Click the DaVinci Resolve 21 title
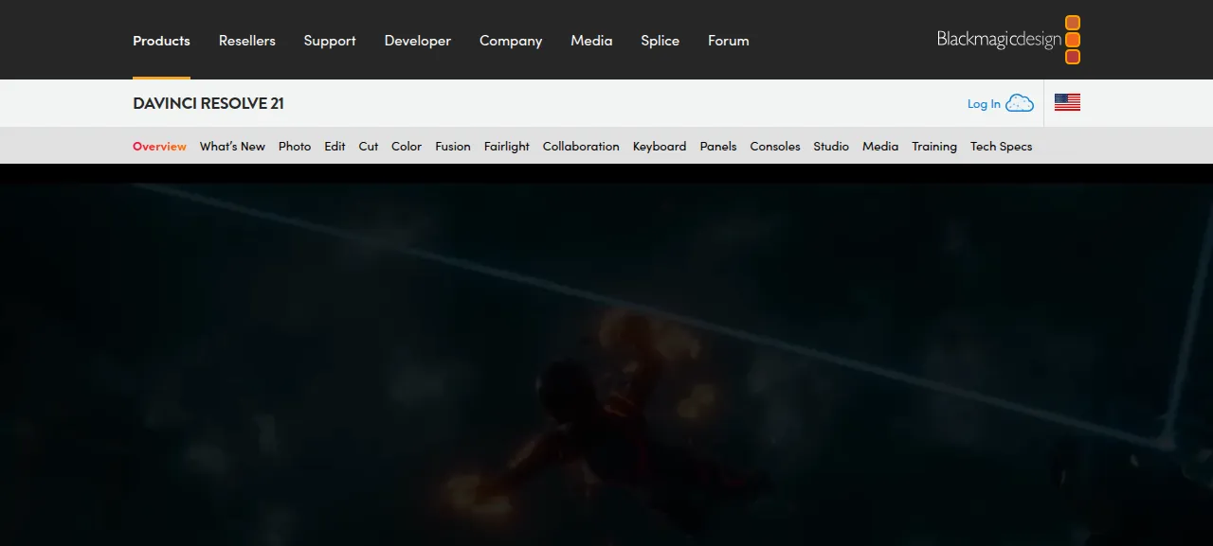Screen dimensions: 1213x546 point(208,103)
